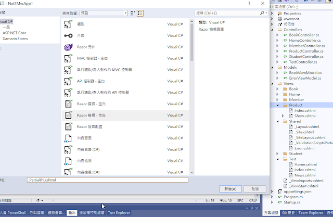Viewport: 333px width, 217px height.
Task: Open _Layout.cshtml in Solution Explorer
Action: pos(307,127)
